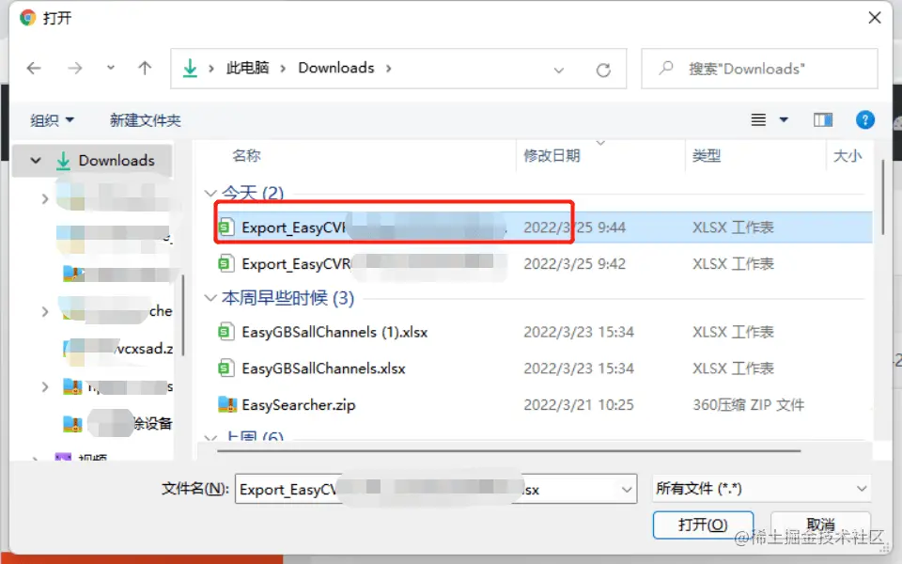Go up one folder level

tap(145, 69)
